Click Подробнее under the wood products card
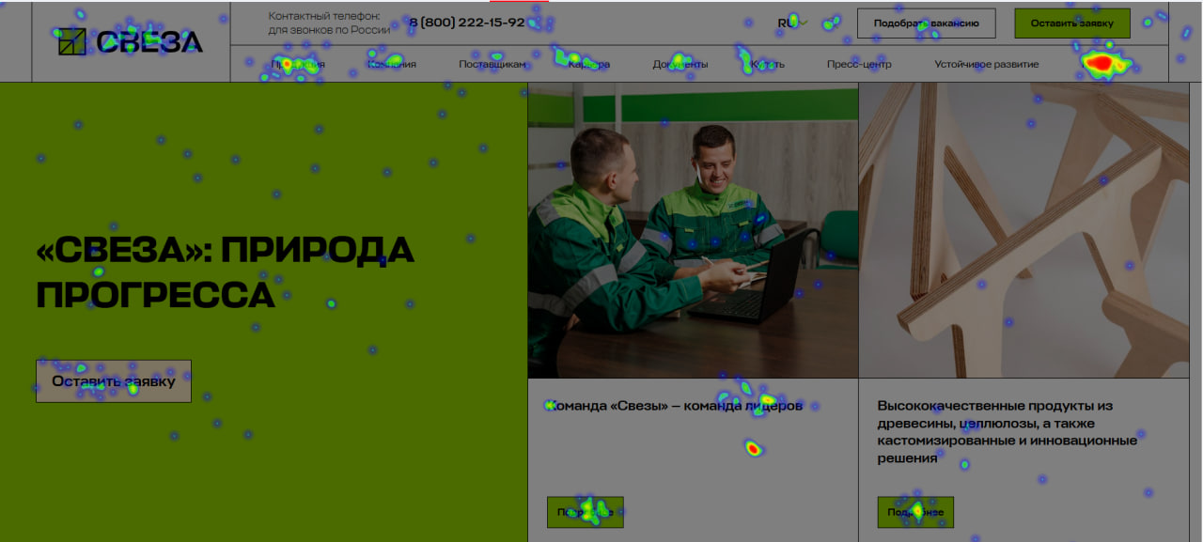The width and height of the screenshot is (1203, 542). coord(915,512)
